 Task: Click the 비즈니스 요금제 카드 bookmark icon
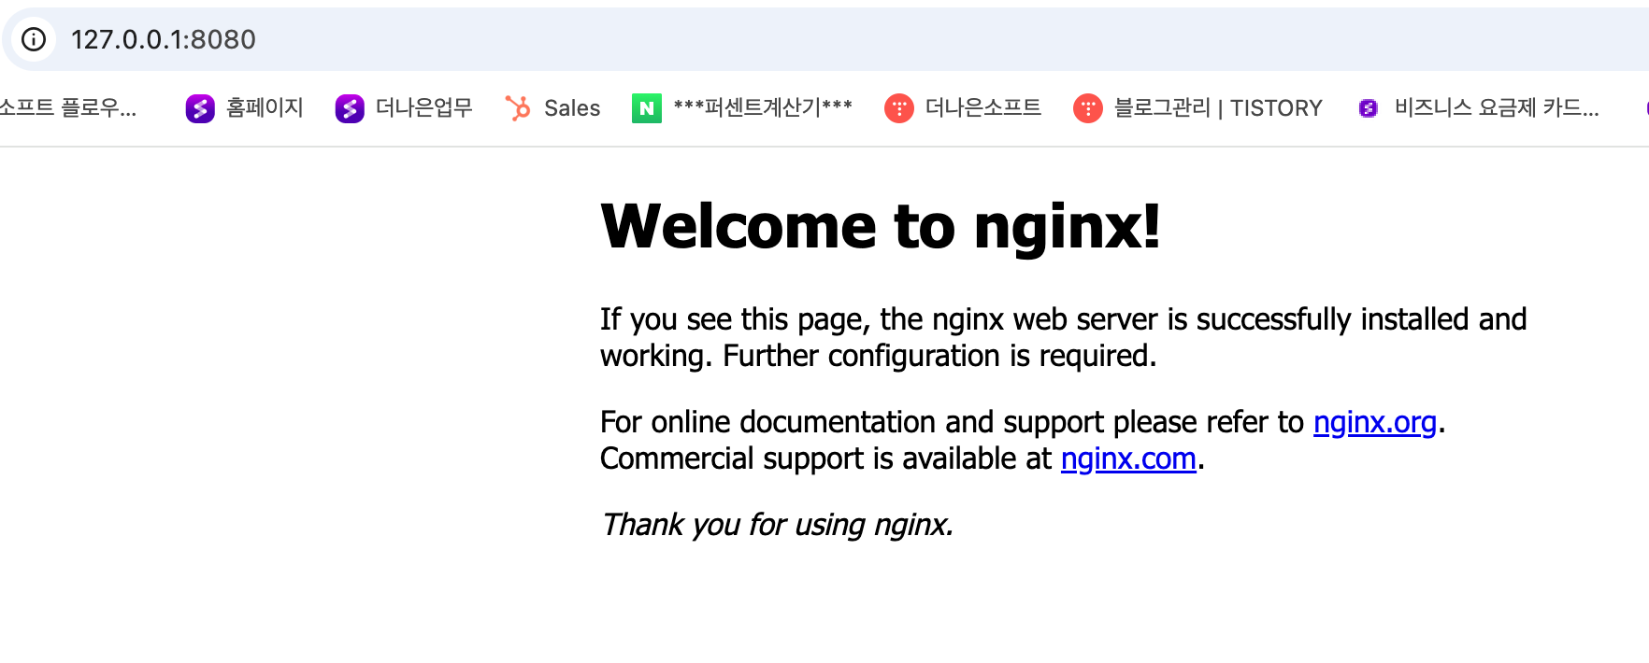(x=1369, y=109)
